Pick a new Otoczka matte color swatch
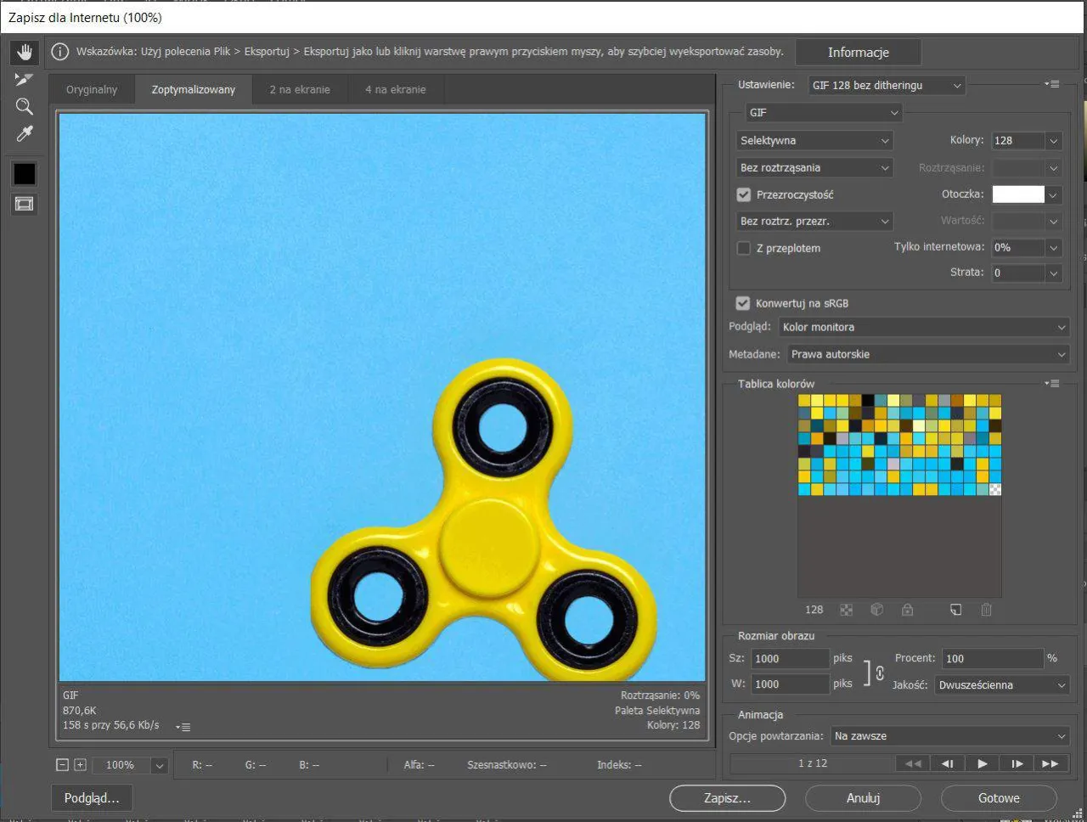This screenshot has width=1087, height=822. pyautogui.click(x=1019, y=194)
